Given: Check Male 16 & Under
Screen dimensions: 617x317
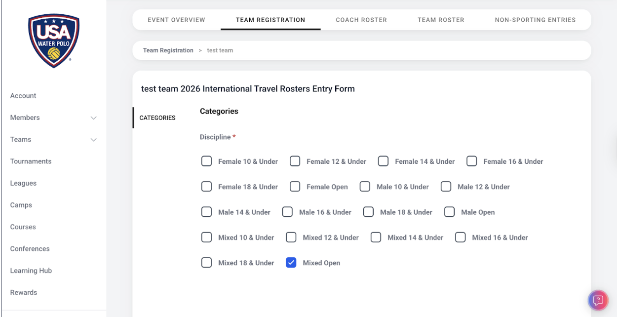Looking at the screenshot, I should 287,212.
